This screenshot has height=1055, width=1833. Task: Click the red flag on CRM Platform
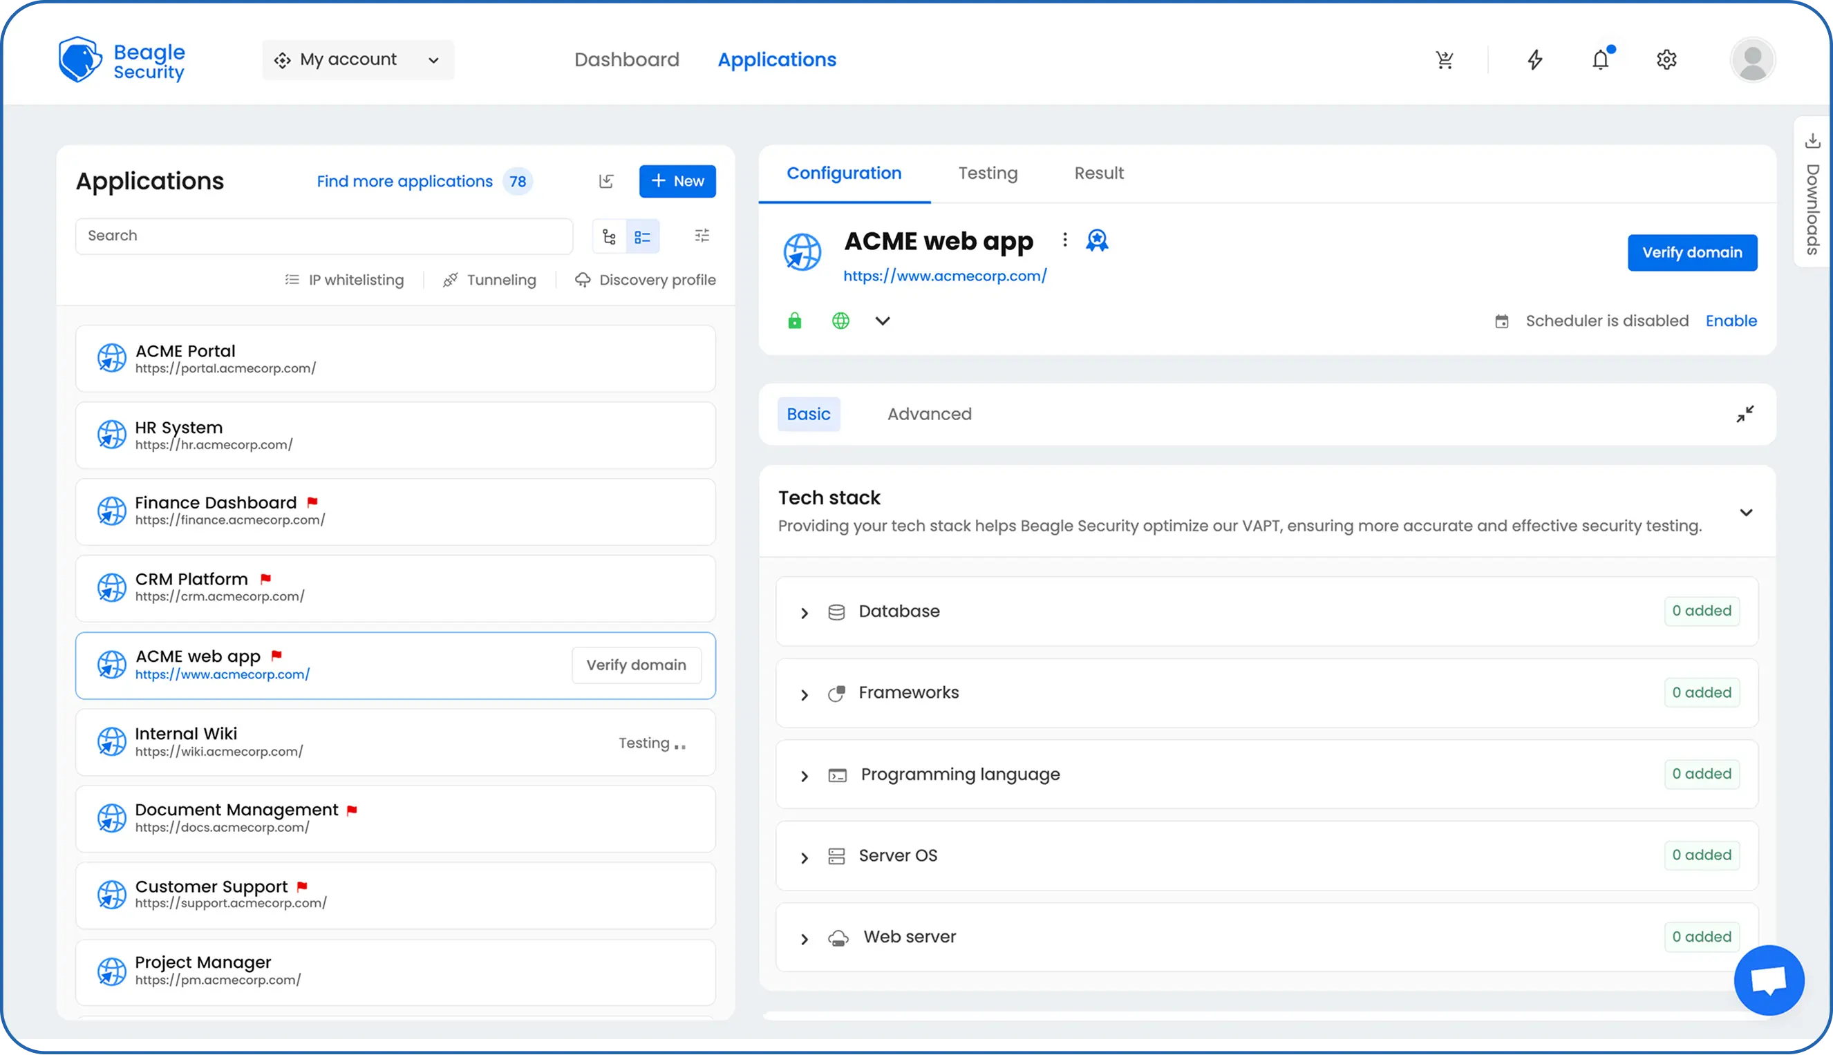(x=265, y=579)
